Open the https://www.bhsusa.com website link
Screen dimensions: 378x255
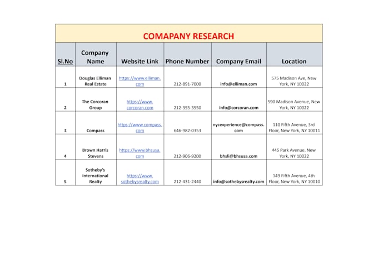(x=140, y=153)
